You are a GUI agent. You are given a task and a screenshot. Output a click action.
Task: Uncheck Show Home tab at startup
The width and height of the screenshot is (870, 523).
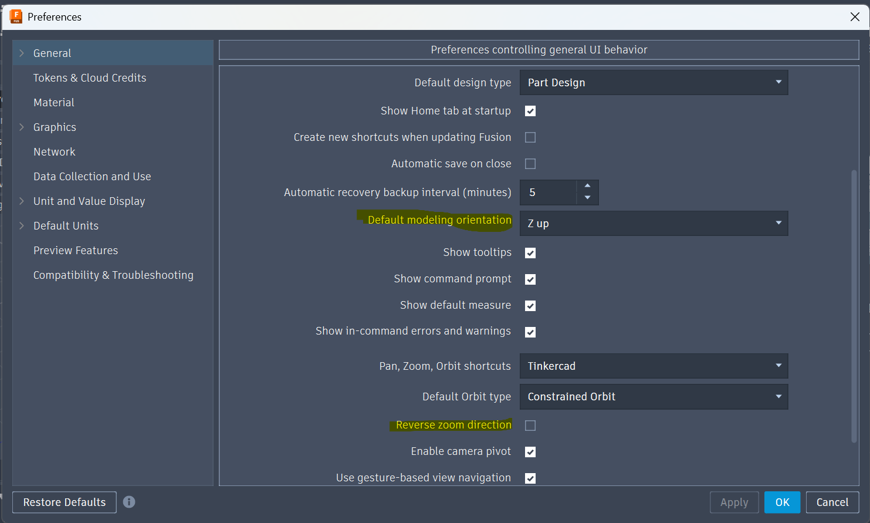click(x=530, y=111)
